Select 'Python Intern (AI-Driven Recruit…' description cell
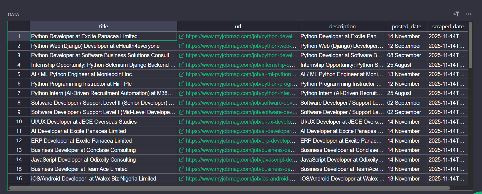Image resolution: width=482 pixels, height=194 pixels. [x=342, y=93]
